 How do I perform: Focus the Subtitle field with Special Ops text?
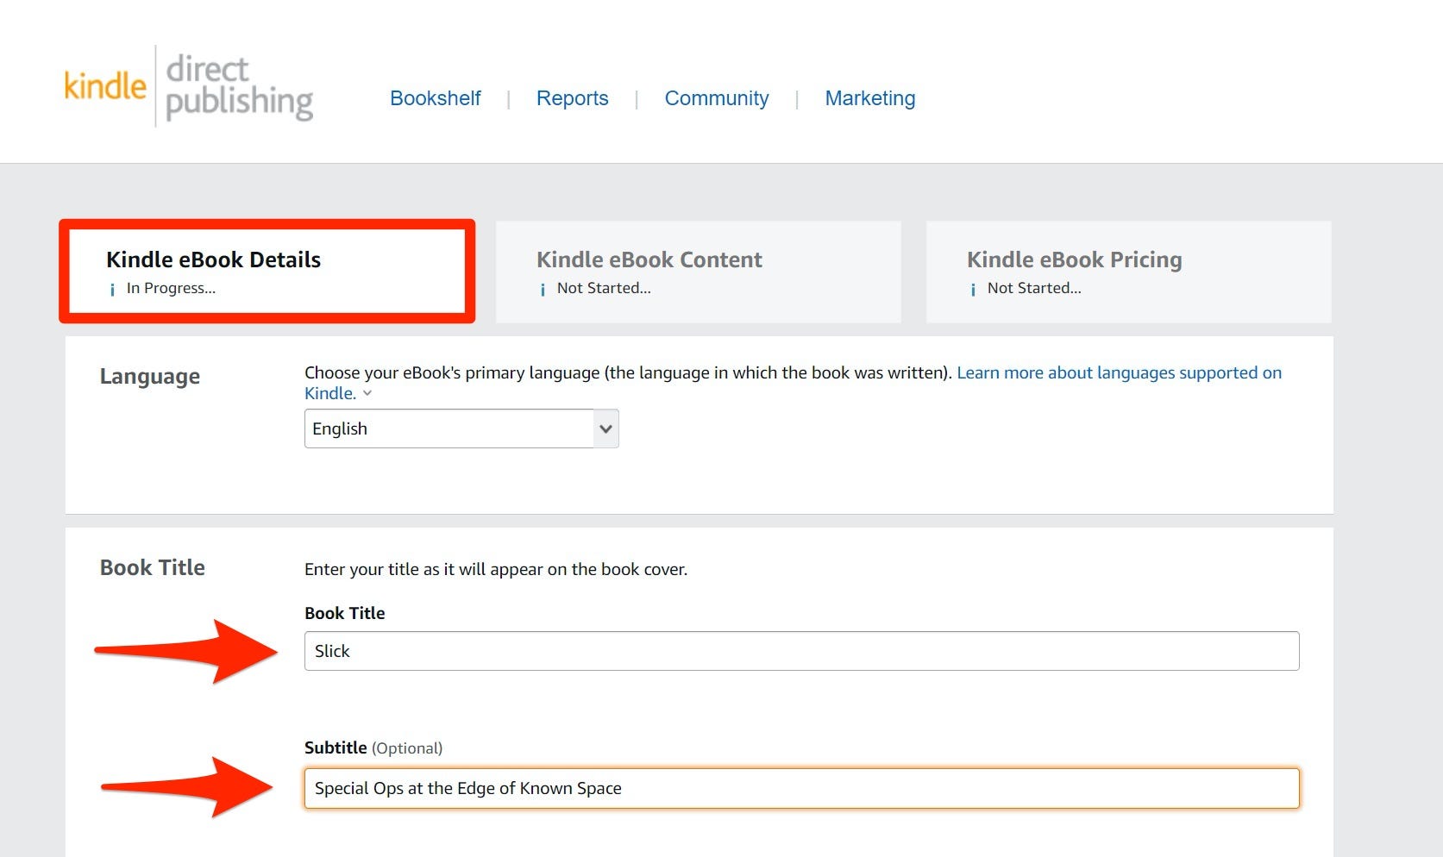tap(801, 788)
